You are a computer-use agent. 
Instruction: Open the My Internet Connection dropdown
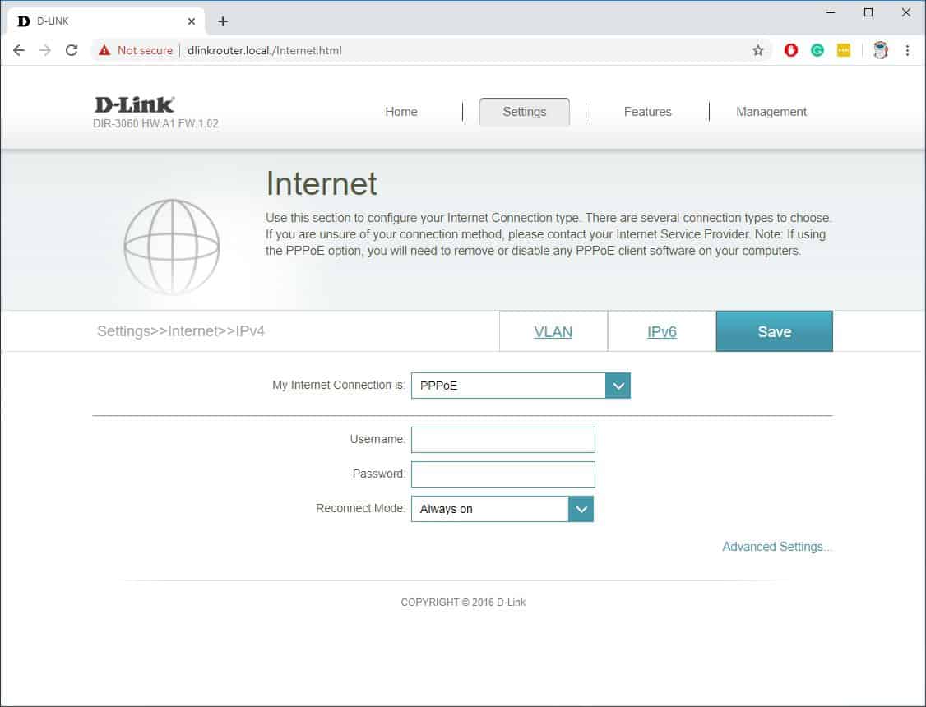click(x=618, y=385)
